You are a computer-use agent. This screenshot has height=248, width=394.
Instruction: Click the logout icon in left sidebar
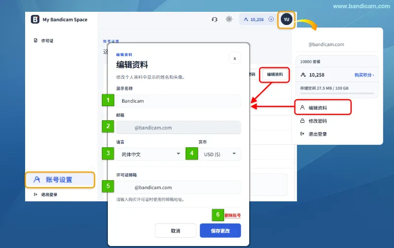click(35, 194)
